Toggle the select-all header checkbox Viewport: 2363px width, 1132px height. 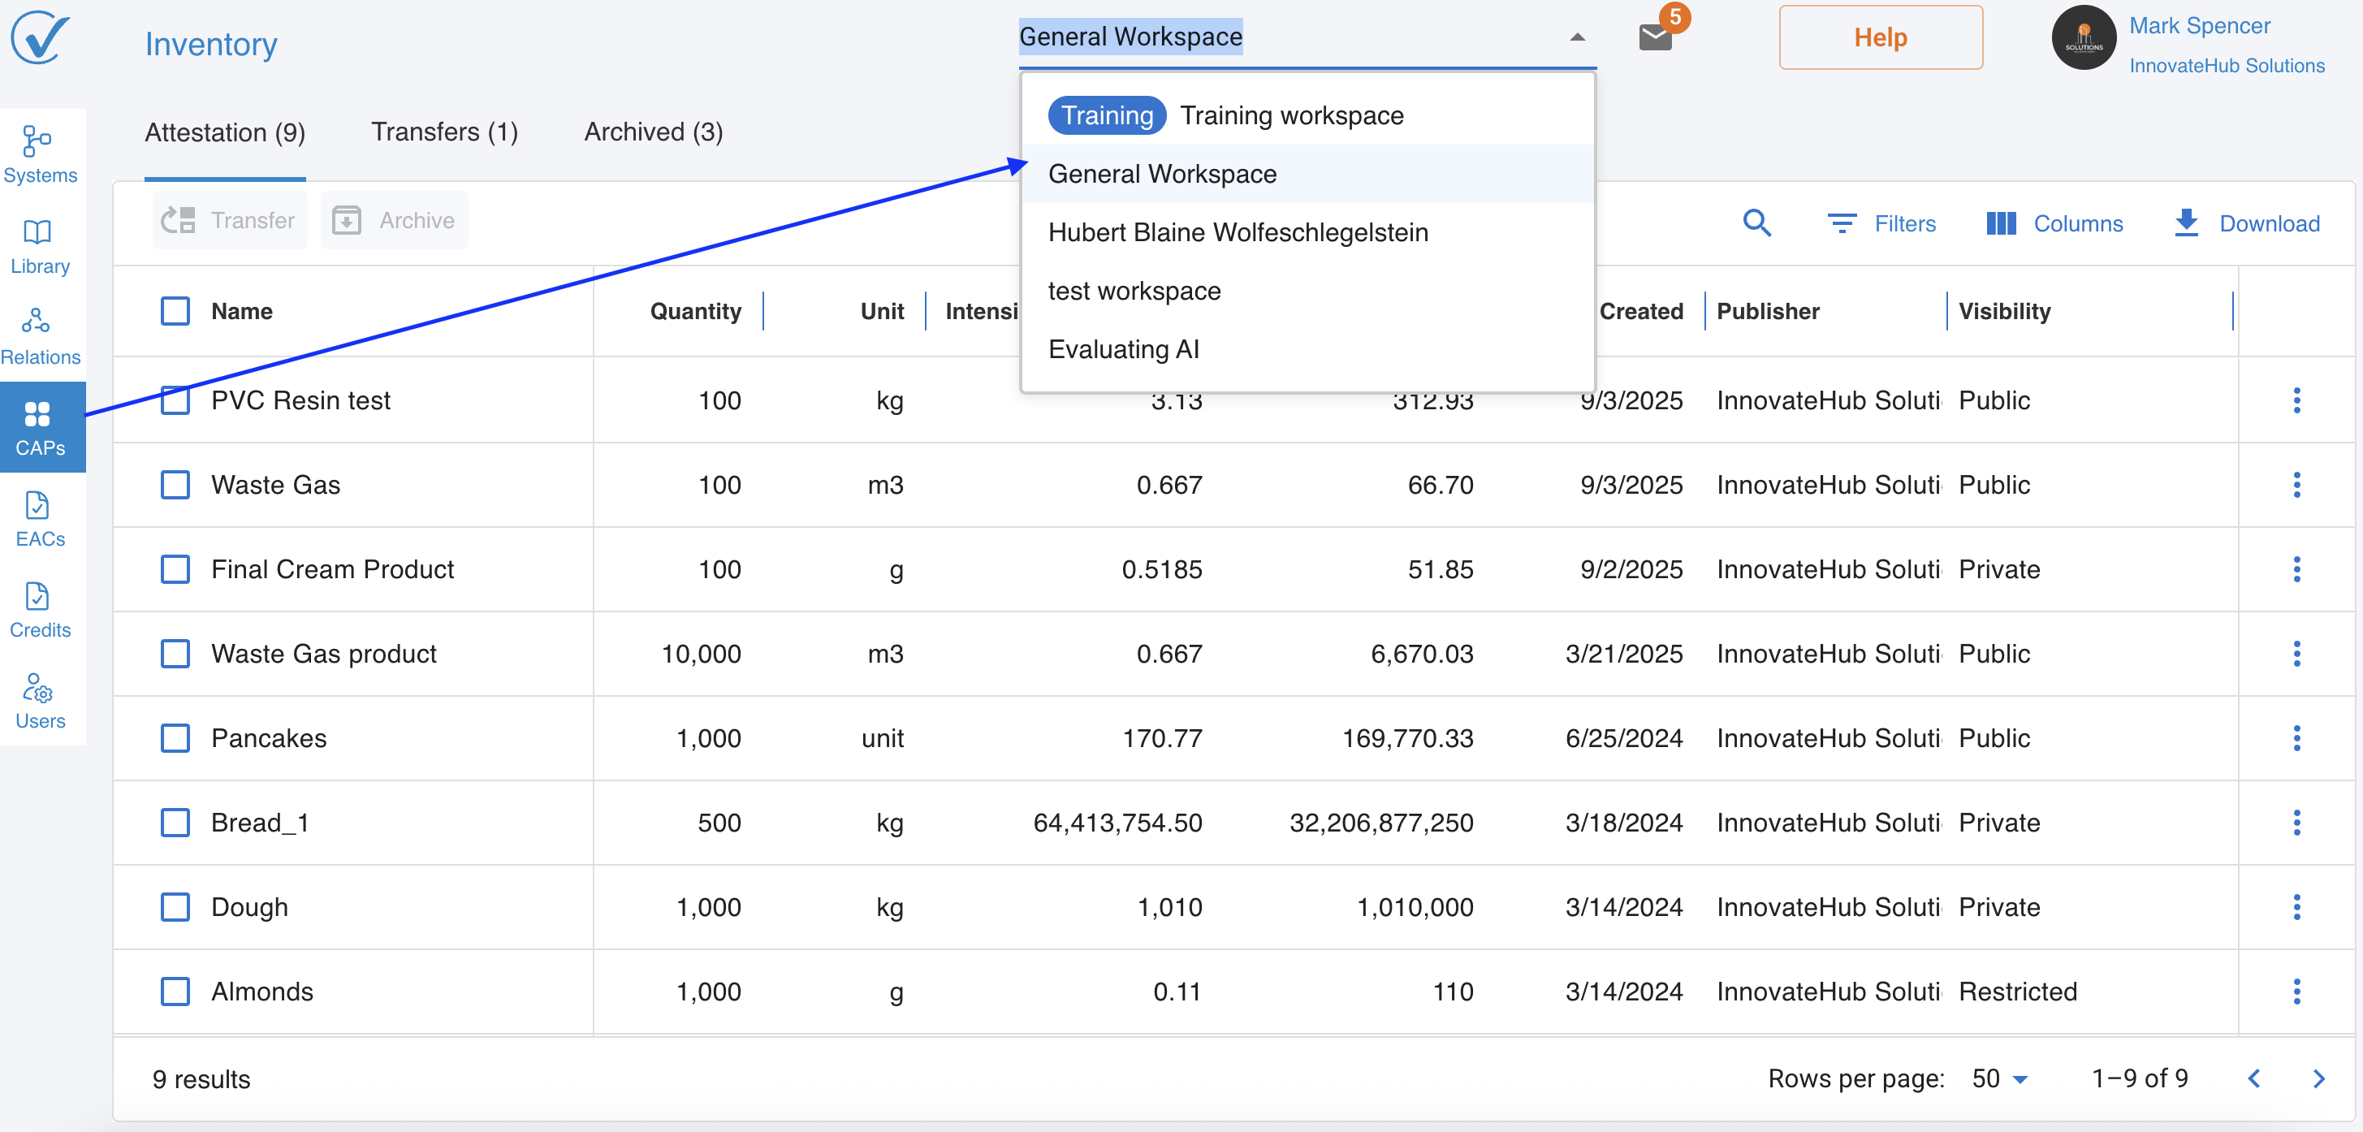(x=175, y=311)
